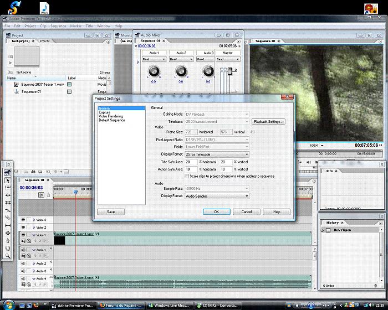Select the Rolling Edit tool
This screenshot has height=310, width=388.
click(x=8, y=203)
